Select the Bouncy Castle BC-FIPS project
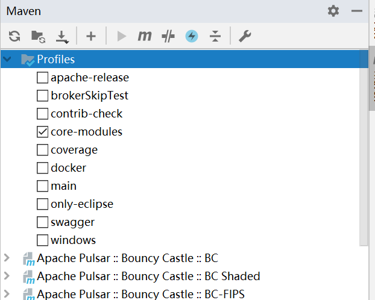Viewport: 375px width, 300px height. [x=140, y=294]
